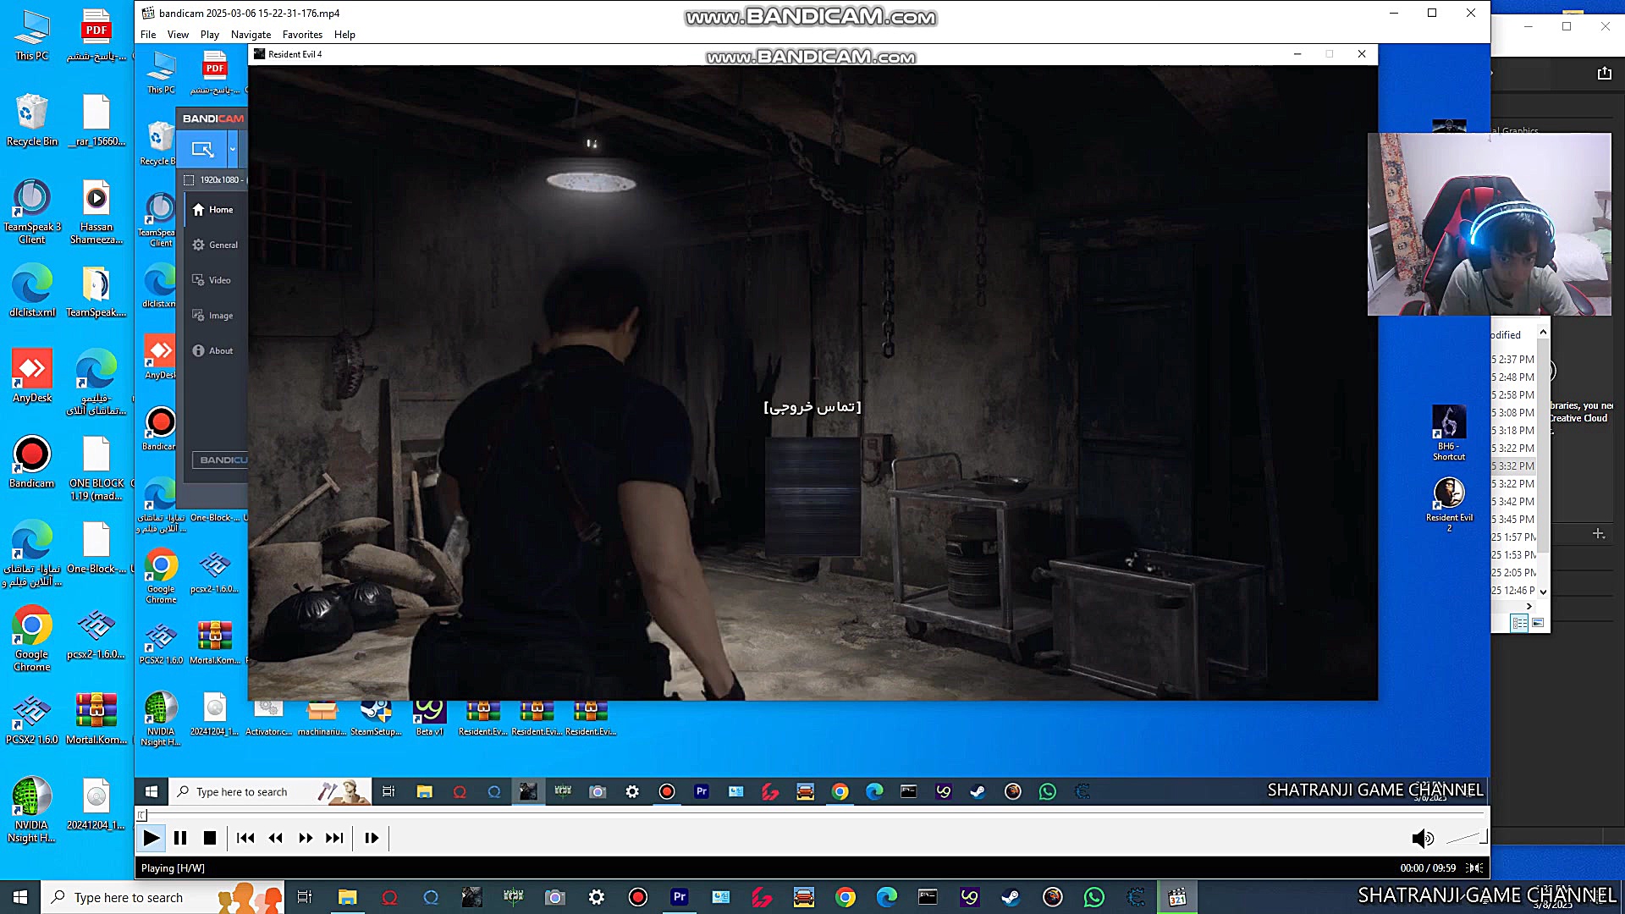Open Google Chrome from the taskbar
1625x914 pixels.
(845, 897)
